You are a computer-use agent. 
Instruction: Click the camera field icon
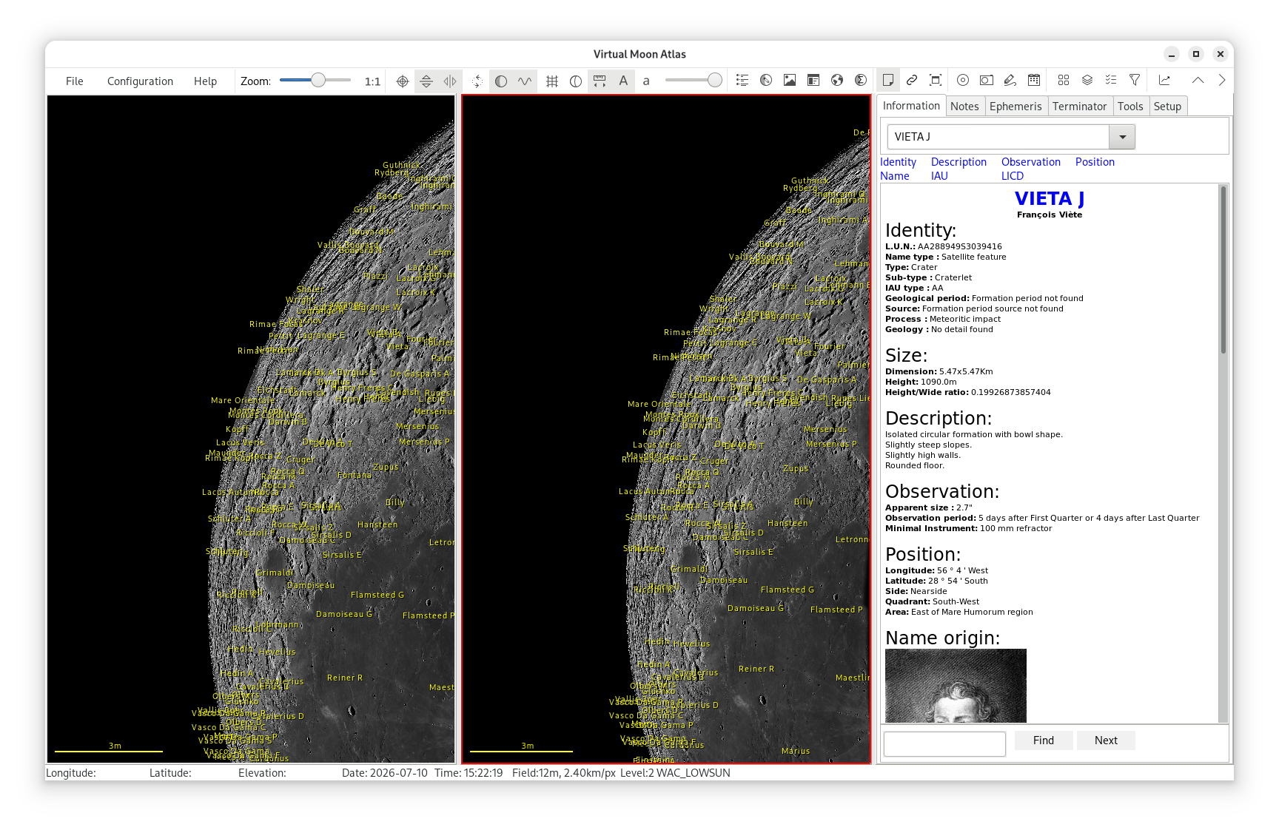coord(987,80)
